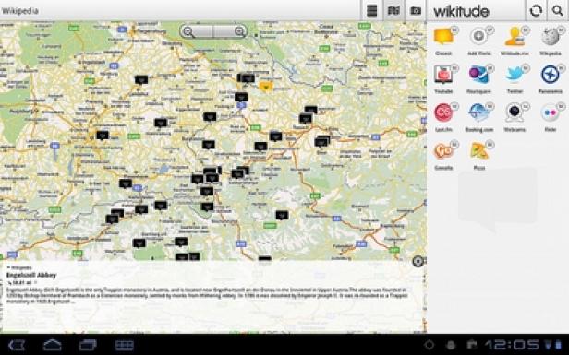This screenshot has height=355, width=569.
Task: Open the Flickr world
Action: pyautogui.click(x=551, y=112)
